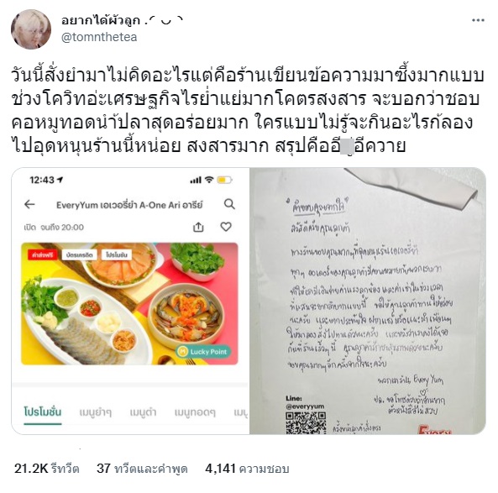This screenshot has width=498, height=493.
Task: Click the Lucky Point badge on food photo
Action: tap(203, 352)
